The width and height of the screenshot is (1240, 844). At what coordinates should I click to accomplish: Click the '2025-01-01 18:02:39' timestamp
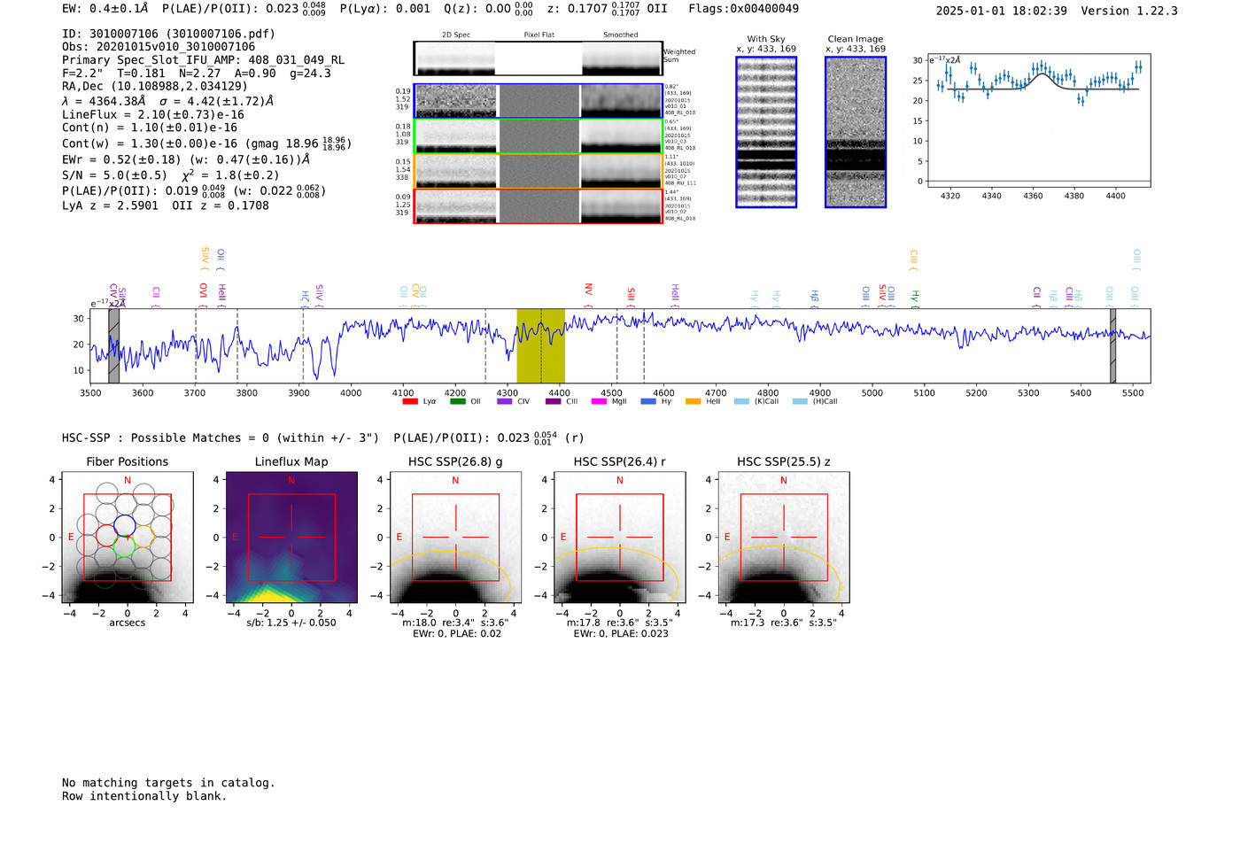click(1001, 11)
